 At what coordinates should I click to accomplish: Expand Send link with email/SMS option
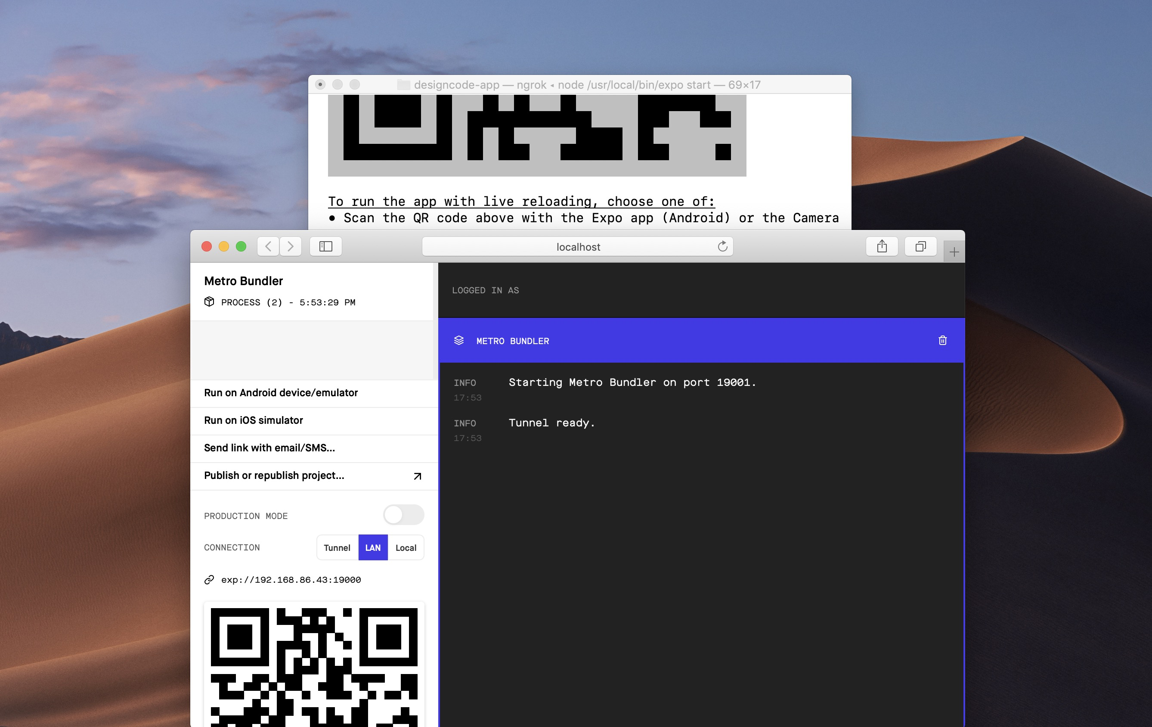269,448
